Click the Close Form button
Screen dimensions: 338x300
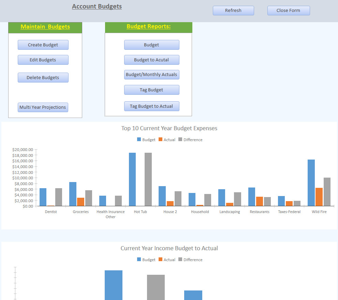289,10
